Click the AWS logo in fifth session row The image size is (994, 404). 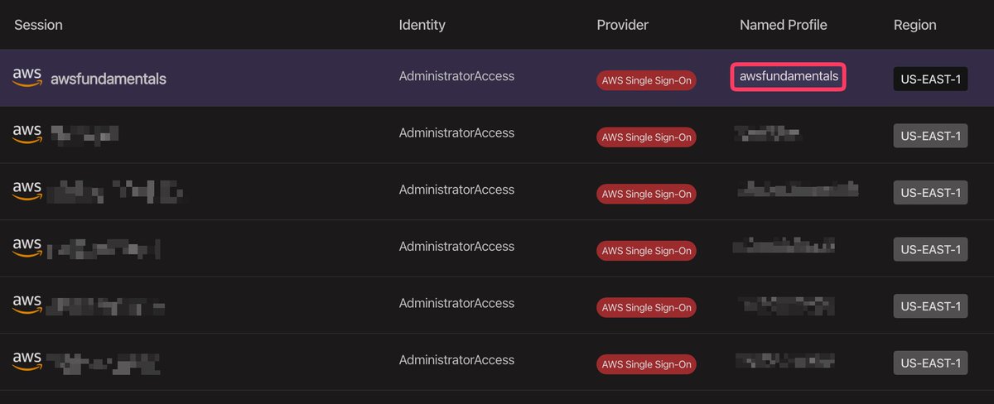27,304
